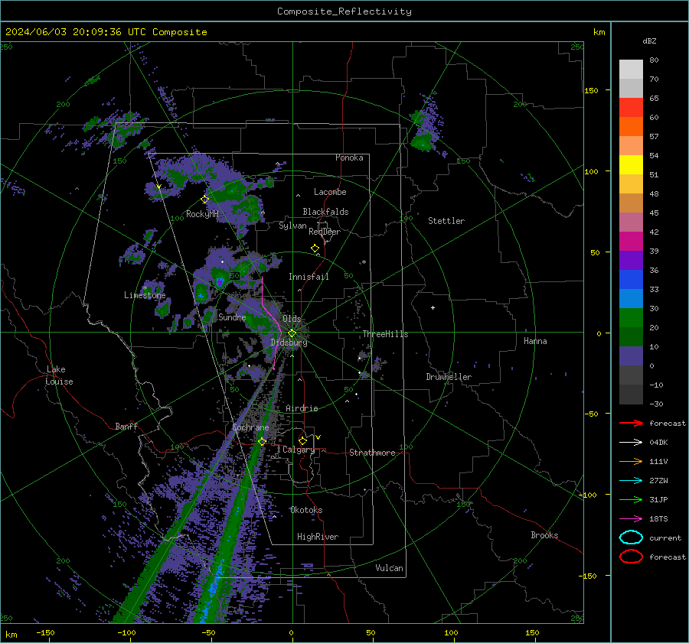This screenshot has height=643, width=689.
Task: Click the white 04DK arrow icon
Action: coord(631,443)
